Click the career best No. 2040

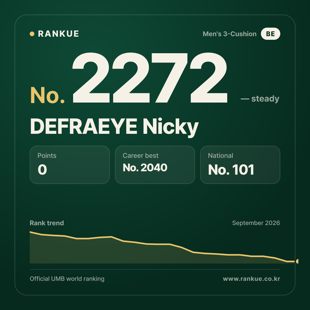click(x=145, y=168)
